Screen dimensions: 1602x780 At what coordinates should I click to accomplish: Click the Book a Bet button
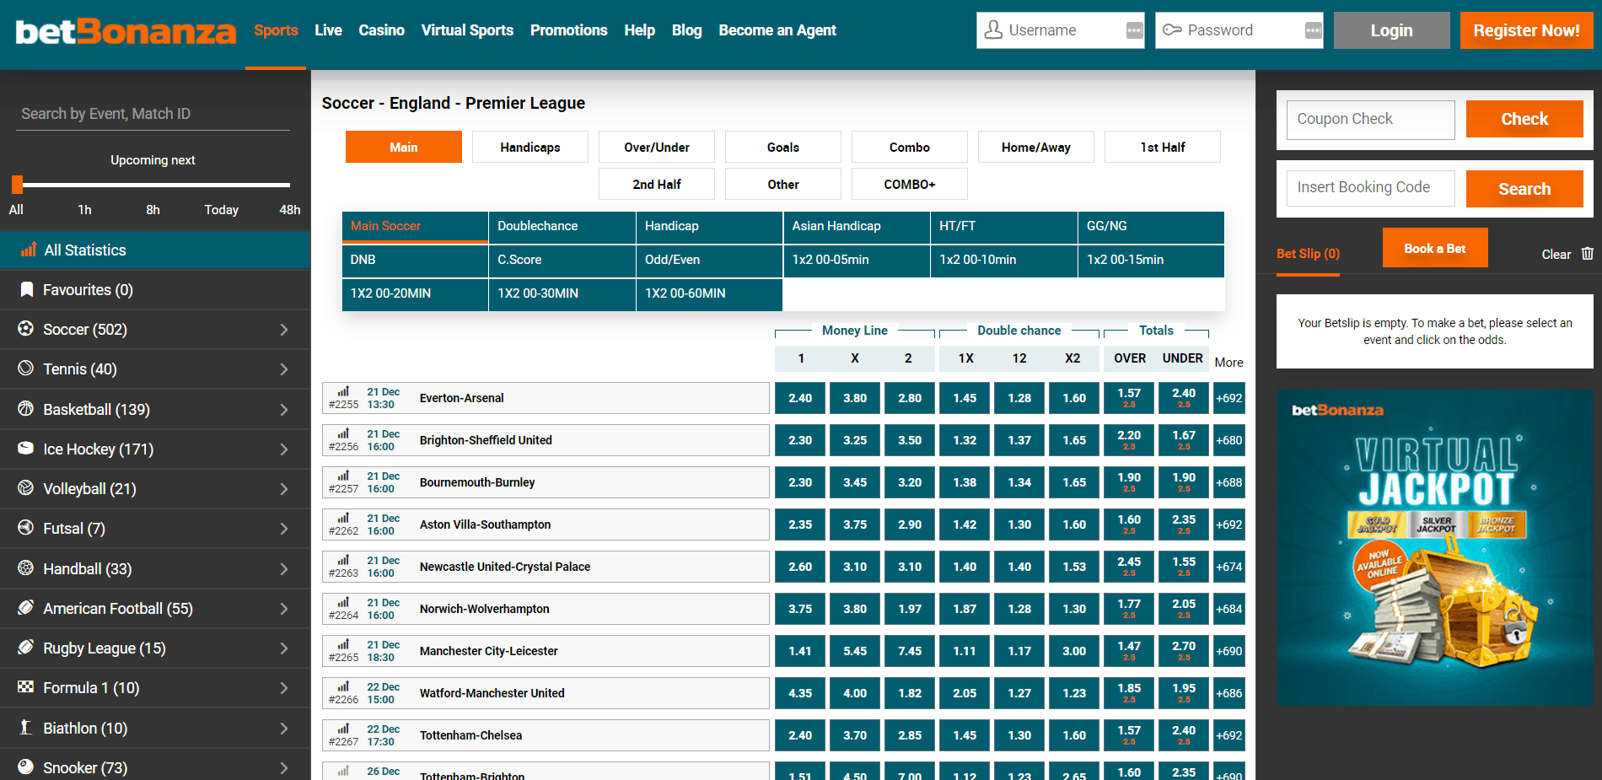pyautogui.click(x=1434, y=248)
